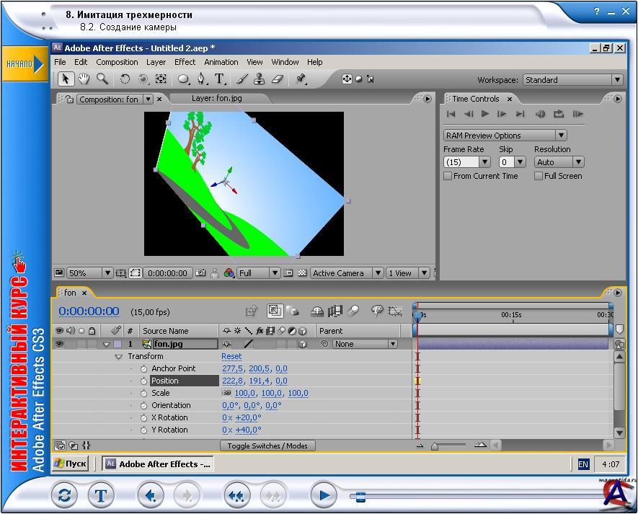Open the File menu
This screenshot has height=514, width=638.
point(60,62)
